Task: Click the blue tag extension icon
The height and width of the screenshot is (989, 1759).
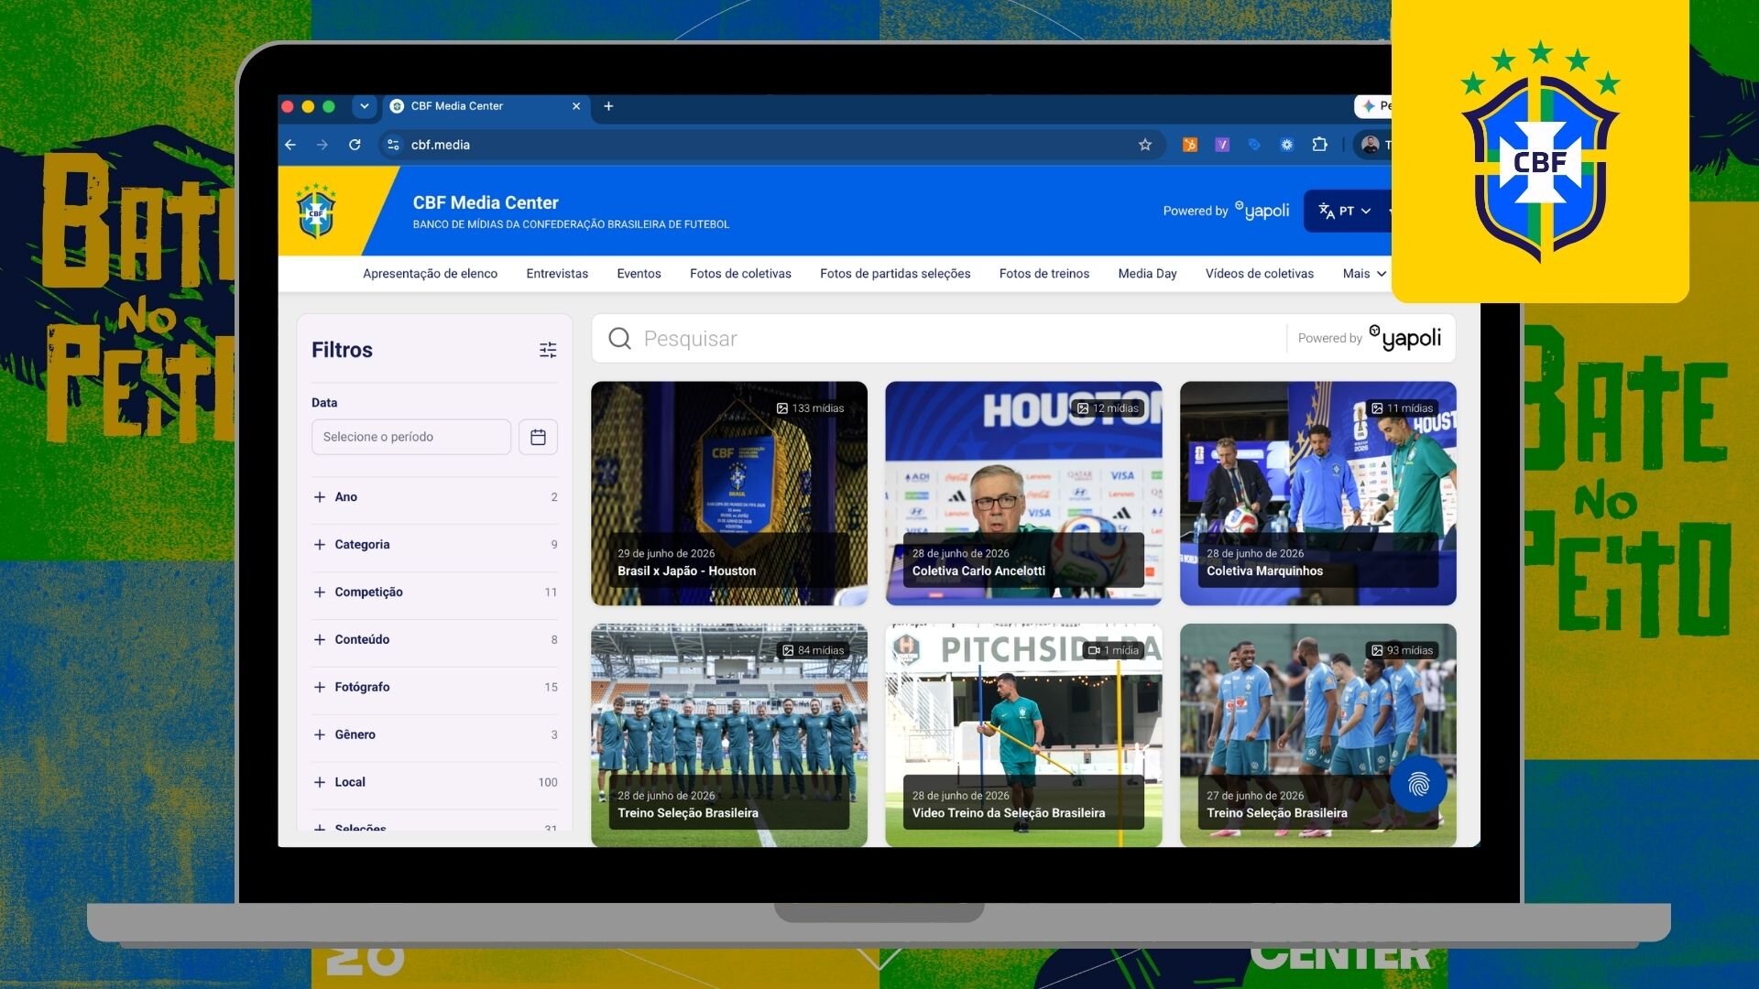Action: (1254, 145)
